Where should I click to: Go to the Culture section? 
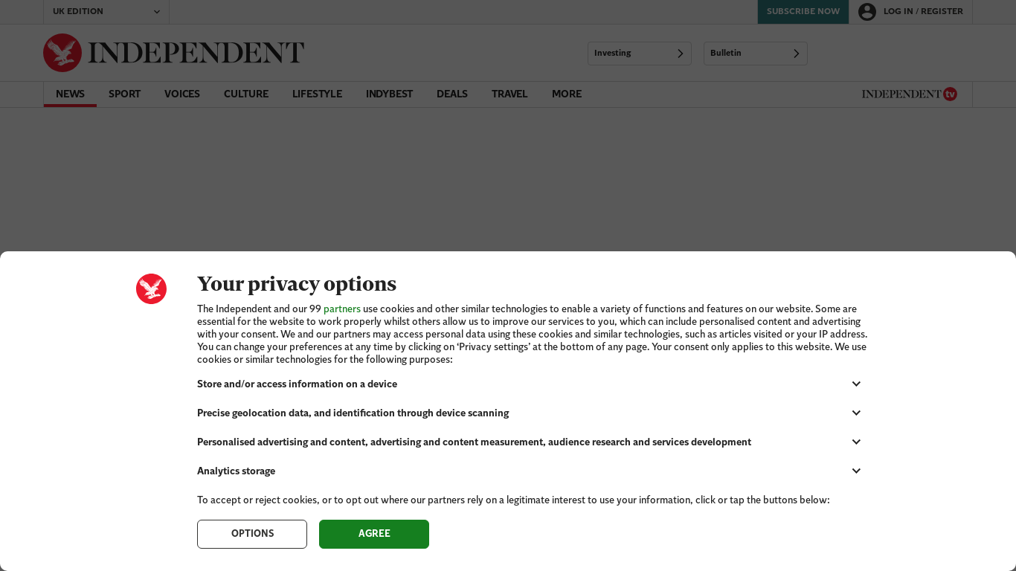pos(246,94)
